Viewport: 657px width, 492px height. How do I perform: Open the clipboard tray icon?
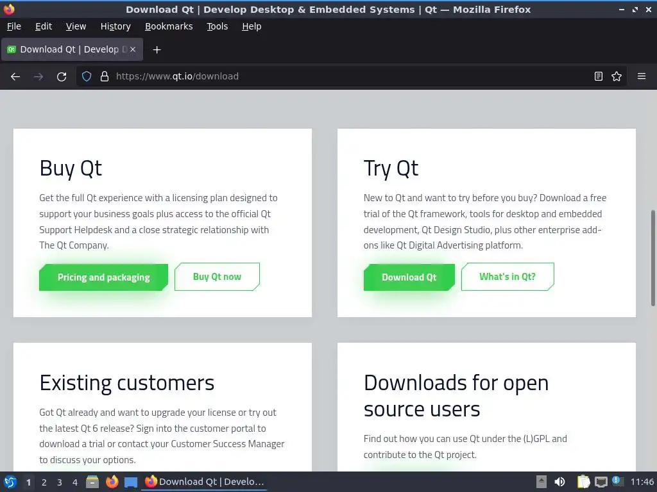click(x=583, y=482)
